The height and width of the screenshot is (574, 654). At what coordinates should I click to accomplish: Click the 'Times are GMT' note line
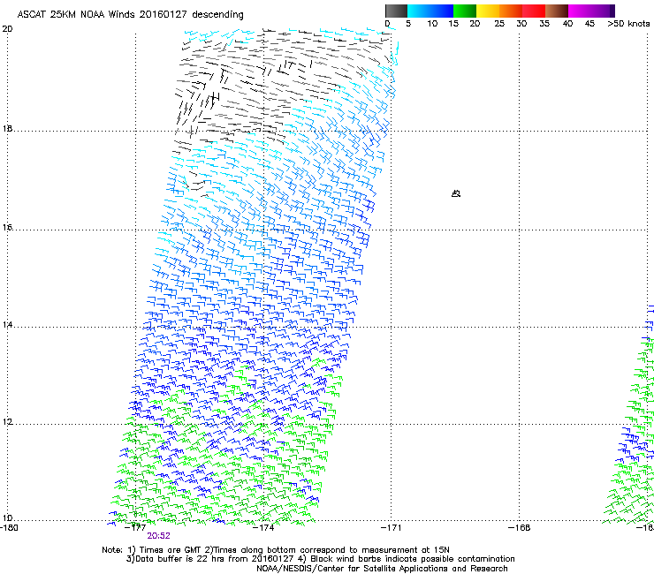click(276, 550)
